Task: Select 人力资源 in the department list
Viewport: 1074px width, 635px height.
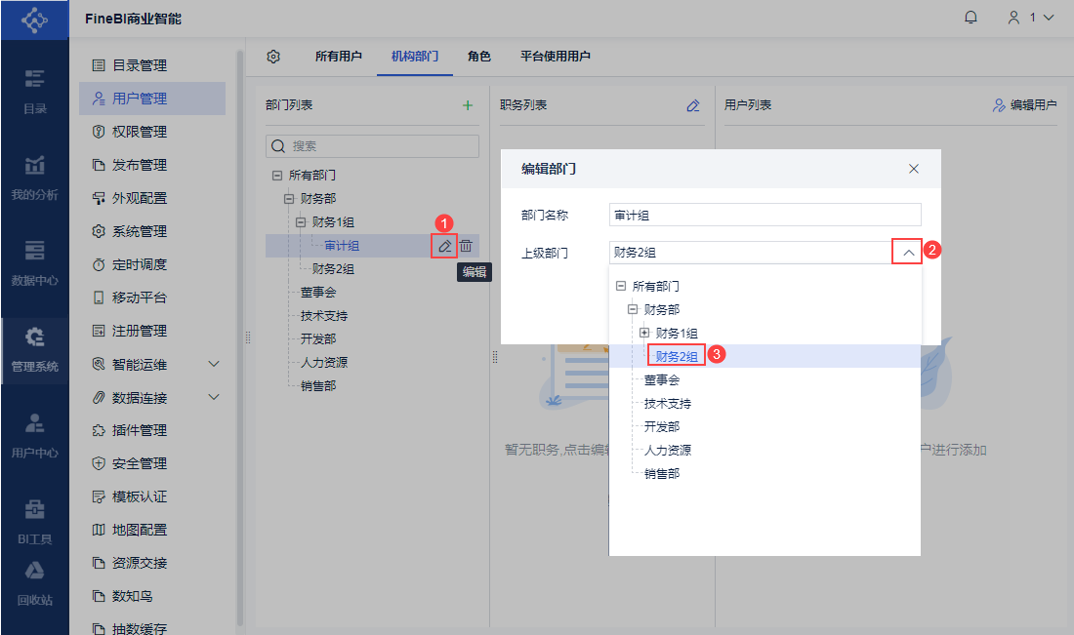Action: pos(324,362)
